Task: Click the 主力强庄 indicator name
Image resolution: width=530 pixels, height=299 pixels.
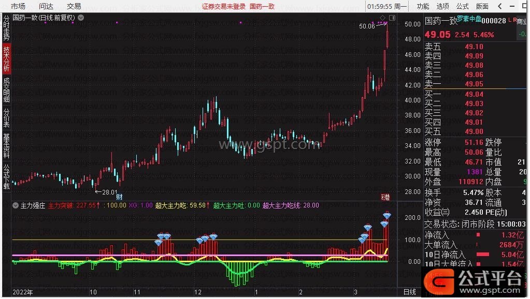Action: 33,205
